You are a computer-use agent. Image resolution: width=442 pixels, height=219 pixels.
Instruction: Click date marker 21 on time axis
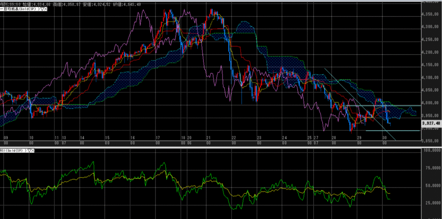[x=208, y=138]
